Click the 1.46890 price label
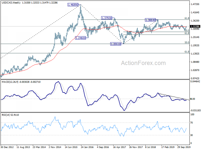This screenshot has height=150, width=201. point(73,5)
